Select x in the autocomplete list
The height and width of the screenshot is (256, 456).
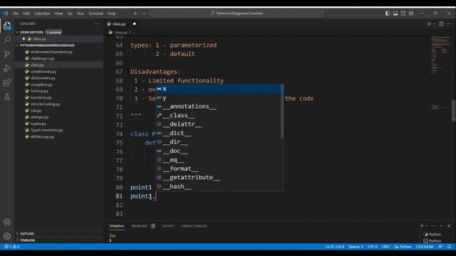219,89
